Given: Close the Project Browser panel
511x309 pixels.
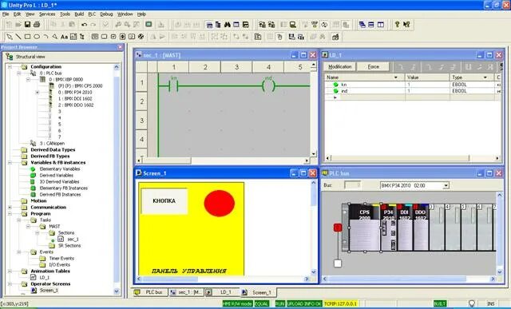Looking at the screenshot, I should pos(120,47).
